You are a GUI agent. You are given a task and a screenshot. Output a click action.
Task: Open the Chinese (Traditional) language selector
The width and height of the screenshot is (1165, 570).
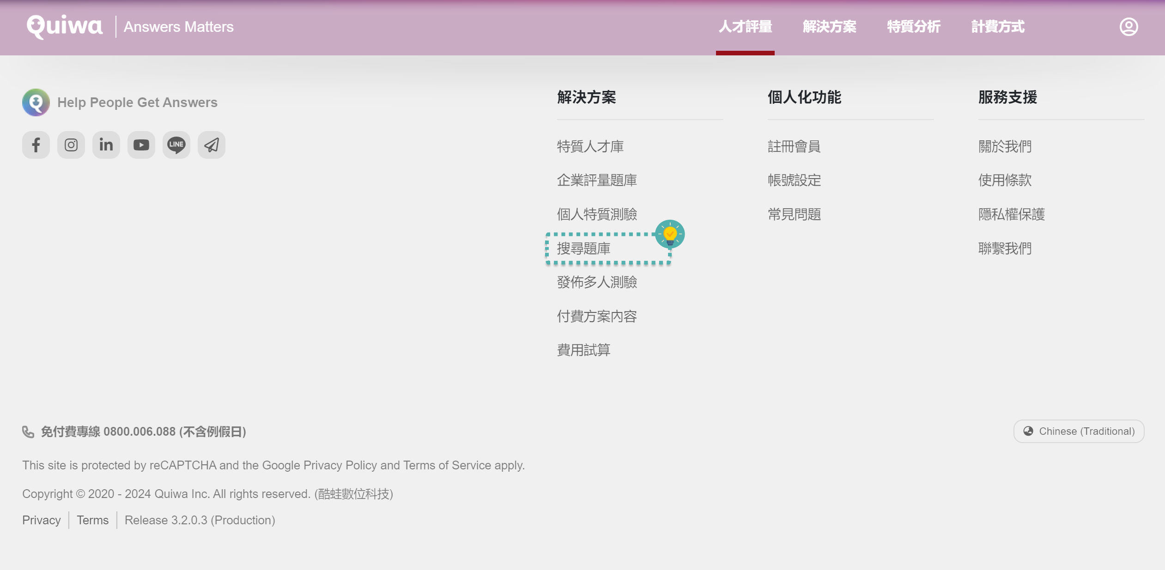[x=1079, y=431]
